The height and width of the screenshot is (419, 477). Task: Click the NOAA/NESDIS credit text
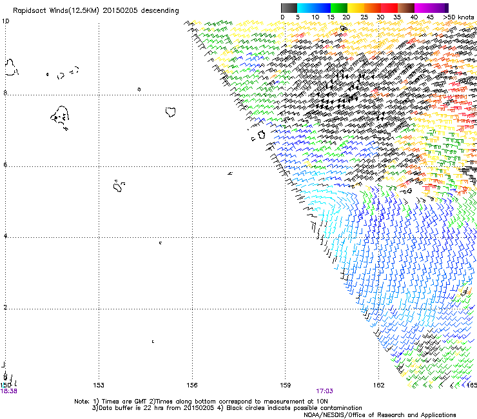click(380, 415)
